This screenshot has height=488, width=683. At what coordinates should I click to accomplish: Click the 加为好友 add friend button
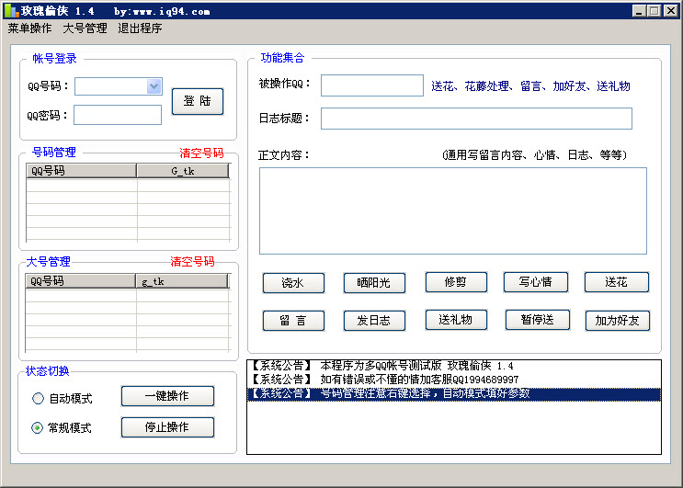pyautogui.click(x=617, y=321)
